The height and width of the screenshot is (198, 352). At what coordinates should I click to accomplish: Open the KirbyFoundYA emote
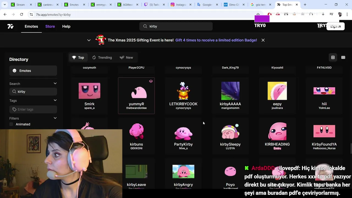(324, 136)
